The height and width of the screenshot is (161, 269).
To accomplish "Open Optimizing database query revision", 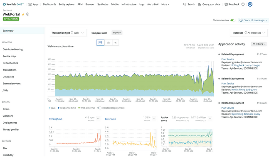I will point(246,114).
